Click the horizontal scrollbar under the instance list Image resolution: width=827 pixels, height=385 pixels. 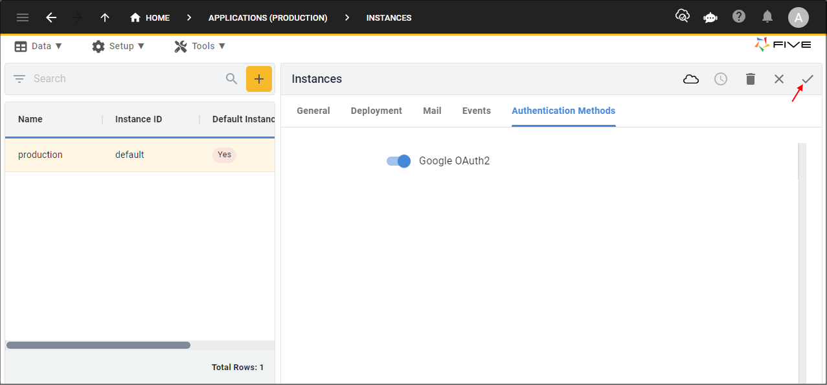98,346
